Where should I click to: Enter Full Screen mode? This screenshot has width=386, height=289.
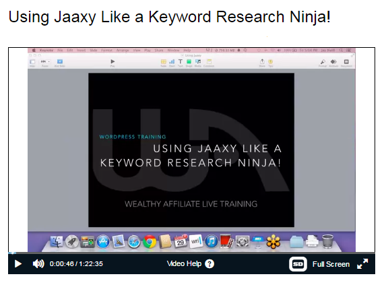331,264
